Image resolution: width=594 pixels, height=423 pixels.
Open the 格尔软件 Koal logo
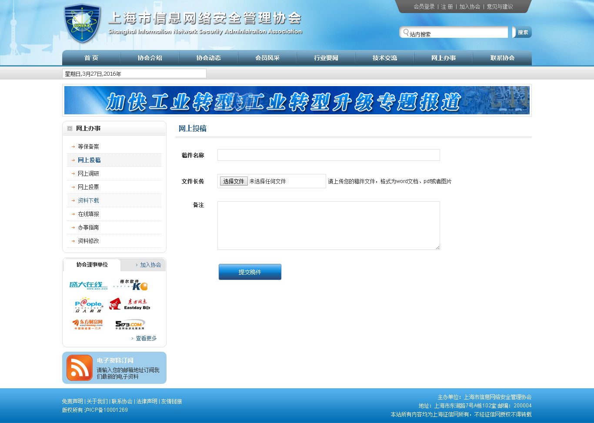130,285
